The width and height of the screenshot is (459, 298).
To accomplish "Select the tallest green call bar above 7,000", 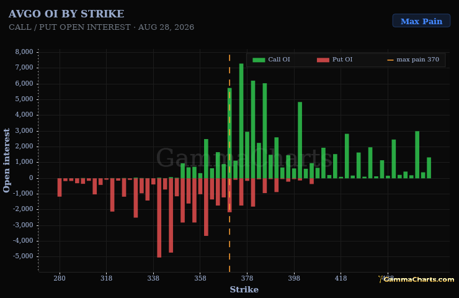I will (x=241, y=120).
